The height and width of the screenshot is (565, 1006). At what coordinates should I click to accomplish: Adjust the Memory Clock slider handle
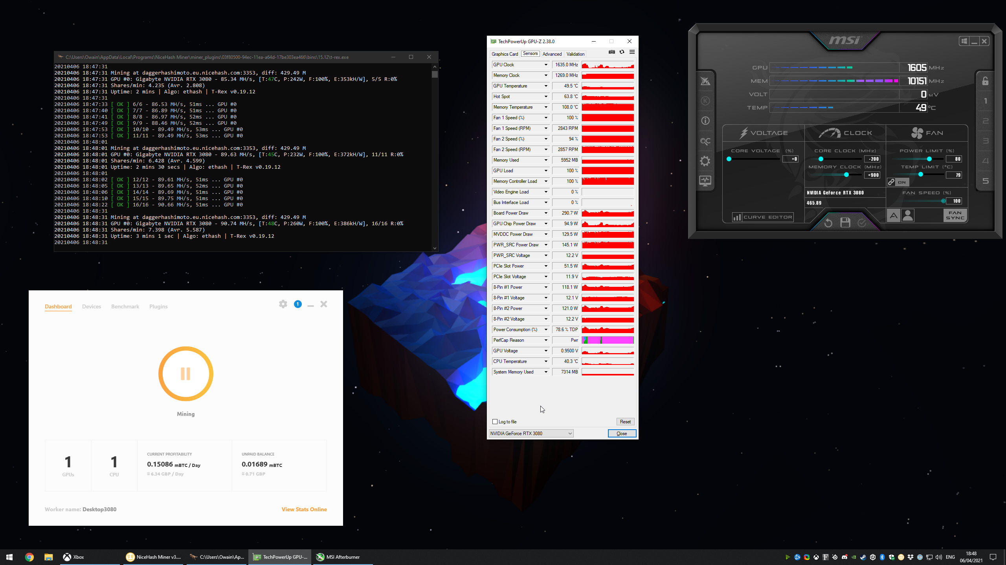click(846, 175)
